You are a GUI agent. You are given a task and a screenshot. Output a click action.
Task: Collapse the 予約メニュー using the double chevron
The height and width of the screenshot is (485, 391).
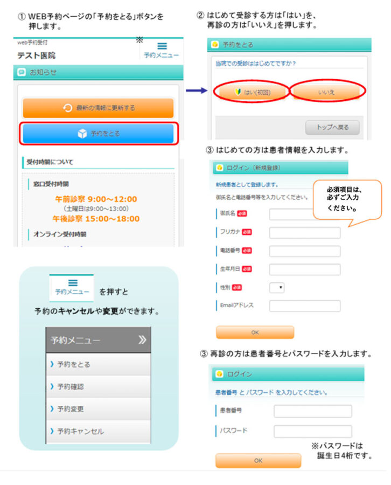click(x=142, y=340)
